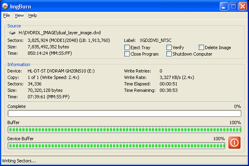The height and width of the screenshot is (166, 249).
Task: Enable the Verify checkbox
Action: [x=169, y=47]
